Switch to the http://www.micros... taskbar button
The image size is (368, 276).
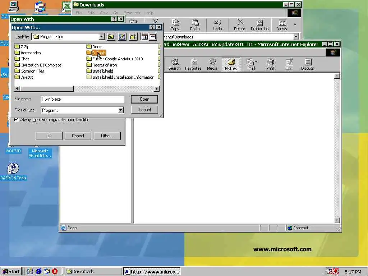(x=152, y=272)
